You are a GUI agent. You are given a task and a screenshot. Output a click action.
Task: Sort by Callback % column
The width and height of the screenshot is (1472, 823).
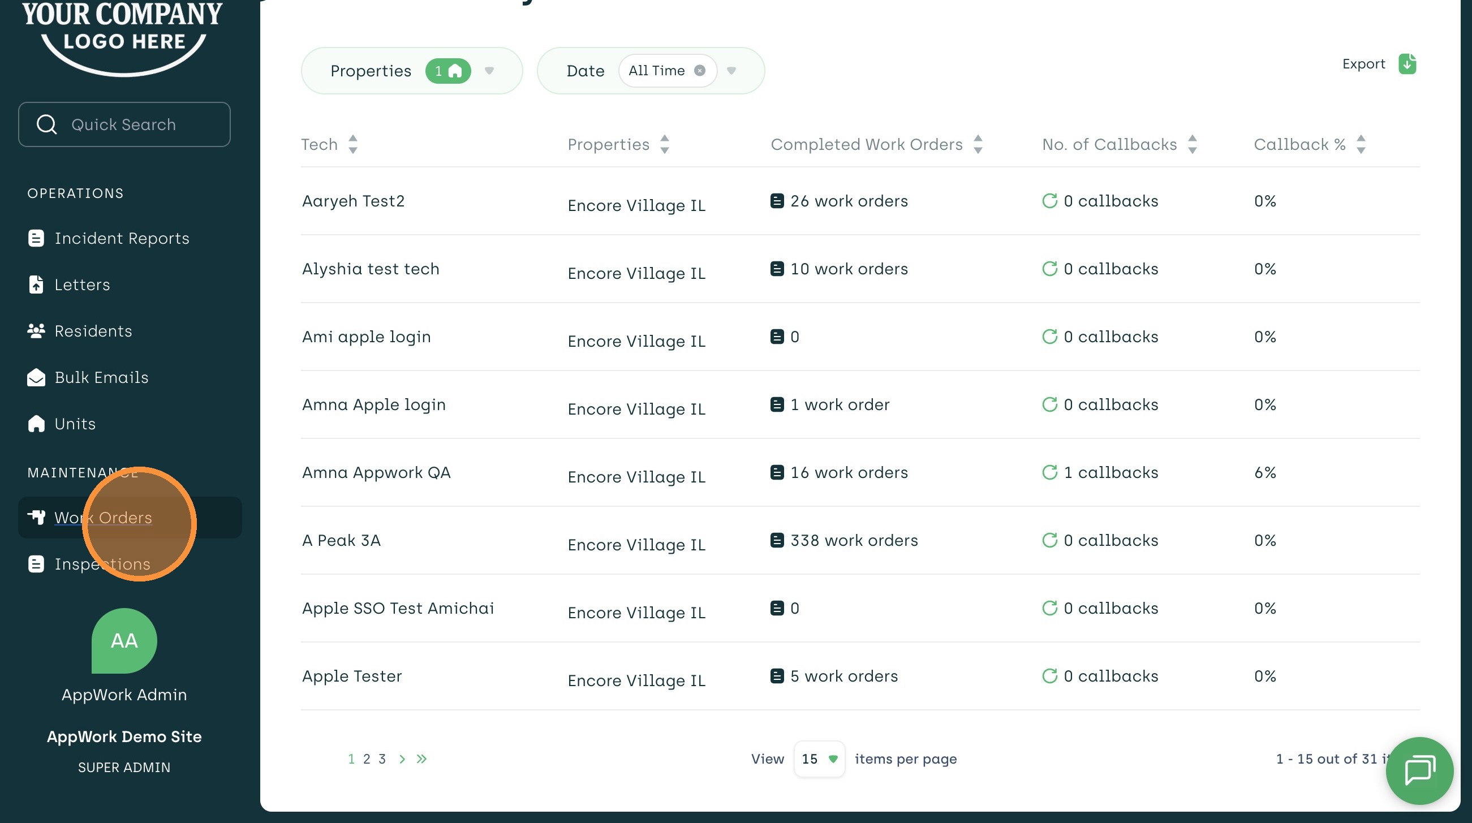click(x=1361, y=144)
